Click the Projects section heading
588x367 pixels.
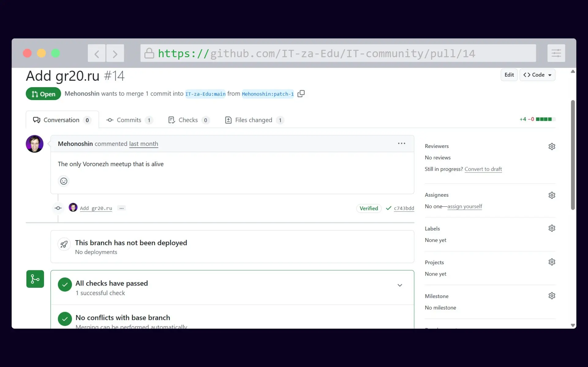[x=434, y=262]
